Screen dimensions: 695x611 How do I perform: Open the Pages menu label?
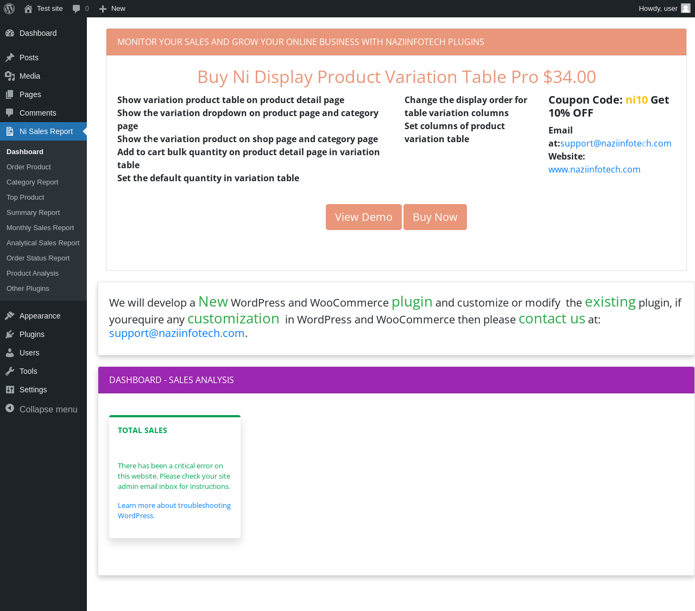point(30,94)
